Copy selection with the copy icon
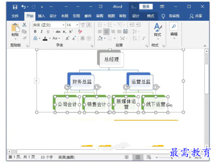This screenshot has height=164, width=214. click(x=24, y=32)
